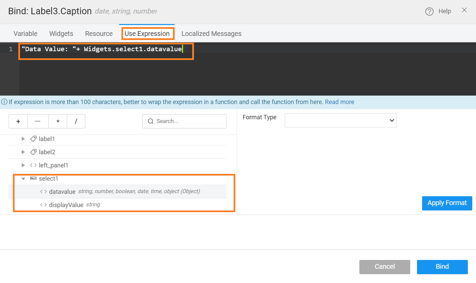The width and height of the screenshot is (476, 283).
Task: Click the Apply Format button
Action: [x=447, y=203]
